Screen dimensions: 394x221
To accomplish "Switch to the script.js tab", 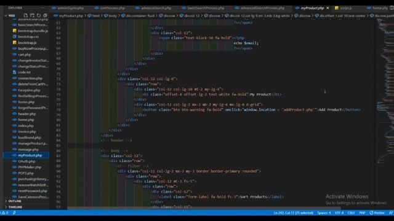I will click(344, 8).
